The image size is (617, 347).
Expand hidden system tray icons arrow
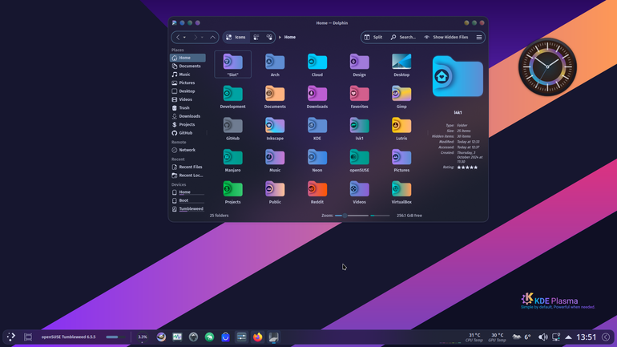(x=568, y=337)
